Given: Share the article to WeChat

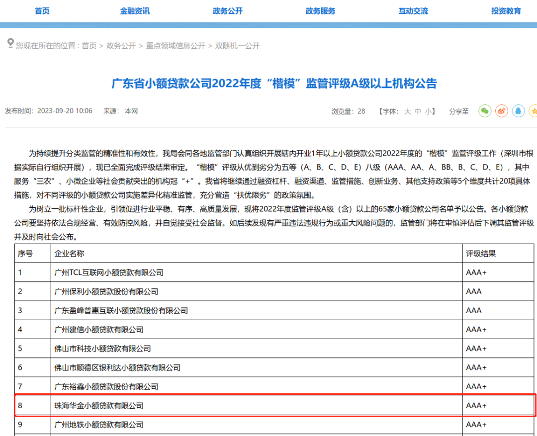Looking at the screenshot, I should (485, 111).
